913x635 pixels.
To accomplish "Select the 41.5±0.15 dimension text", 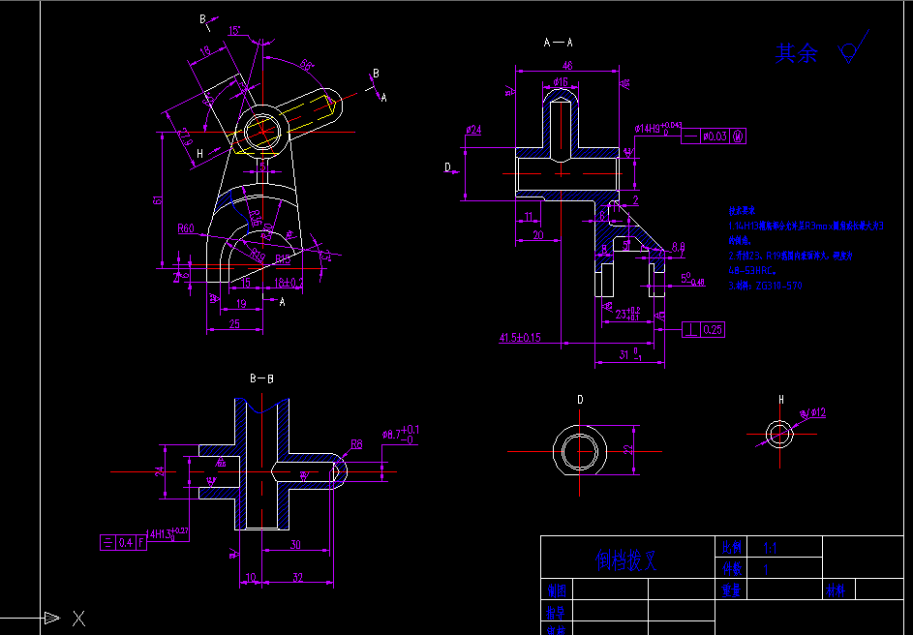I will pos(522,338).
